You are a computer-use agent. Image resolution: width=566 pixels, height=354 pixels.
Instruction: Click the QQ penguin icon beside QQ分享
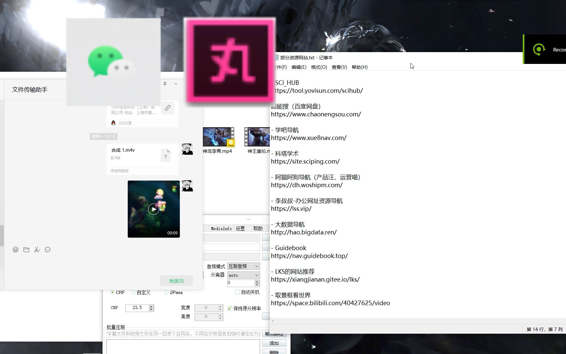click(113, 123)
